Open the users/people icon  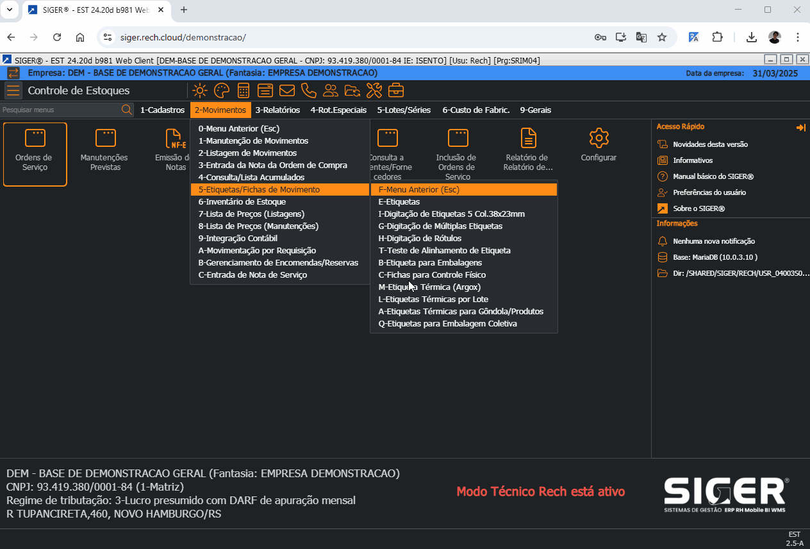pos(331,90)
